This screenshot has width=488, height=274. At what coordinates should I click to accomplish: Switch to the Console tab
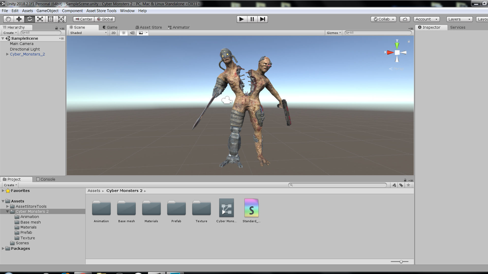(x=45, y=179)
